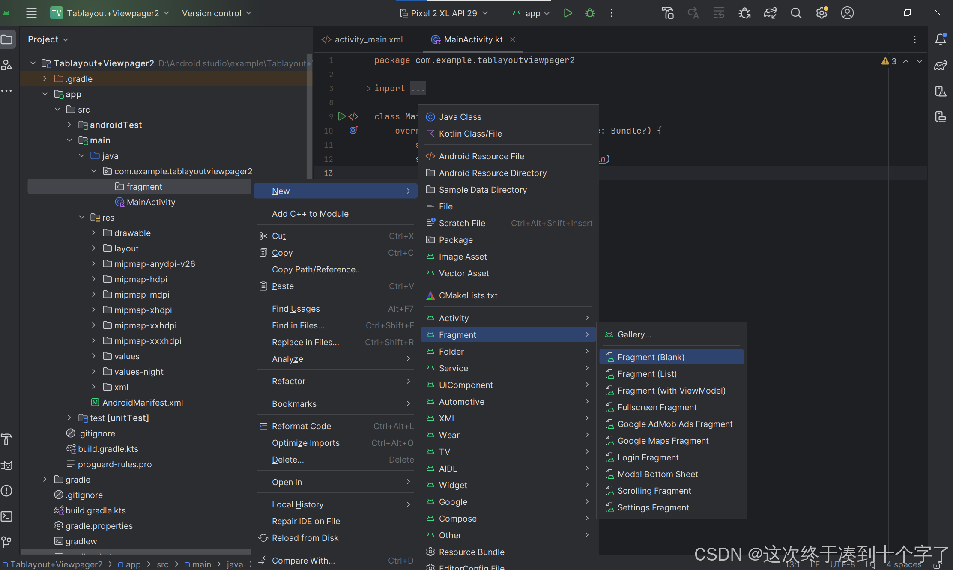Select AndroidManifest.xml in project tree
The image size is (953, 570).
(142, 403)
